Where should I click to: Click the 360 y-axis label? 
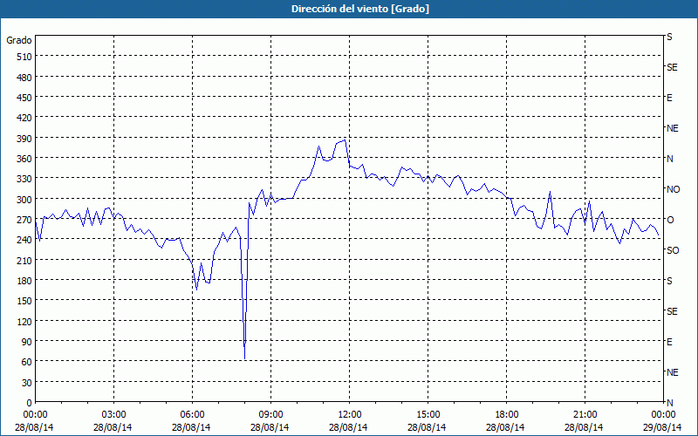24,159
